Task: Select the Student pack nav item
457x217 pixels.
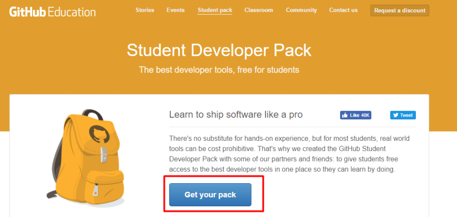Action: tap(215, 10)
